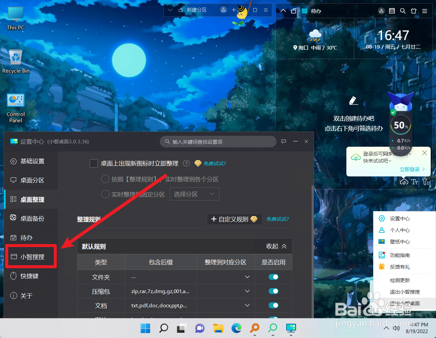Expand partition dropdown for 文件夹 row

tap(247, 277)
